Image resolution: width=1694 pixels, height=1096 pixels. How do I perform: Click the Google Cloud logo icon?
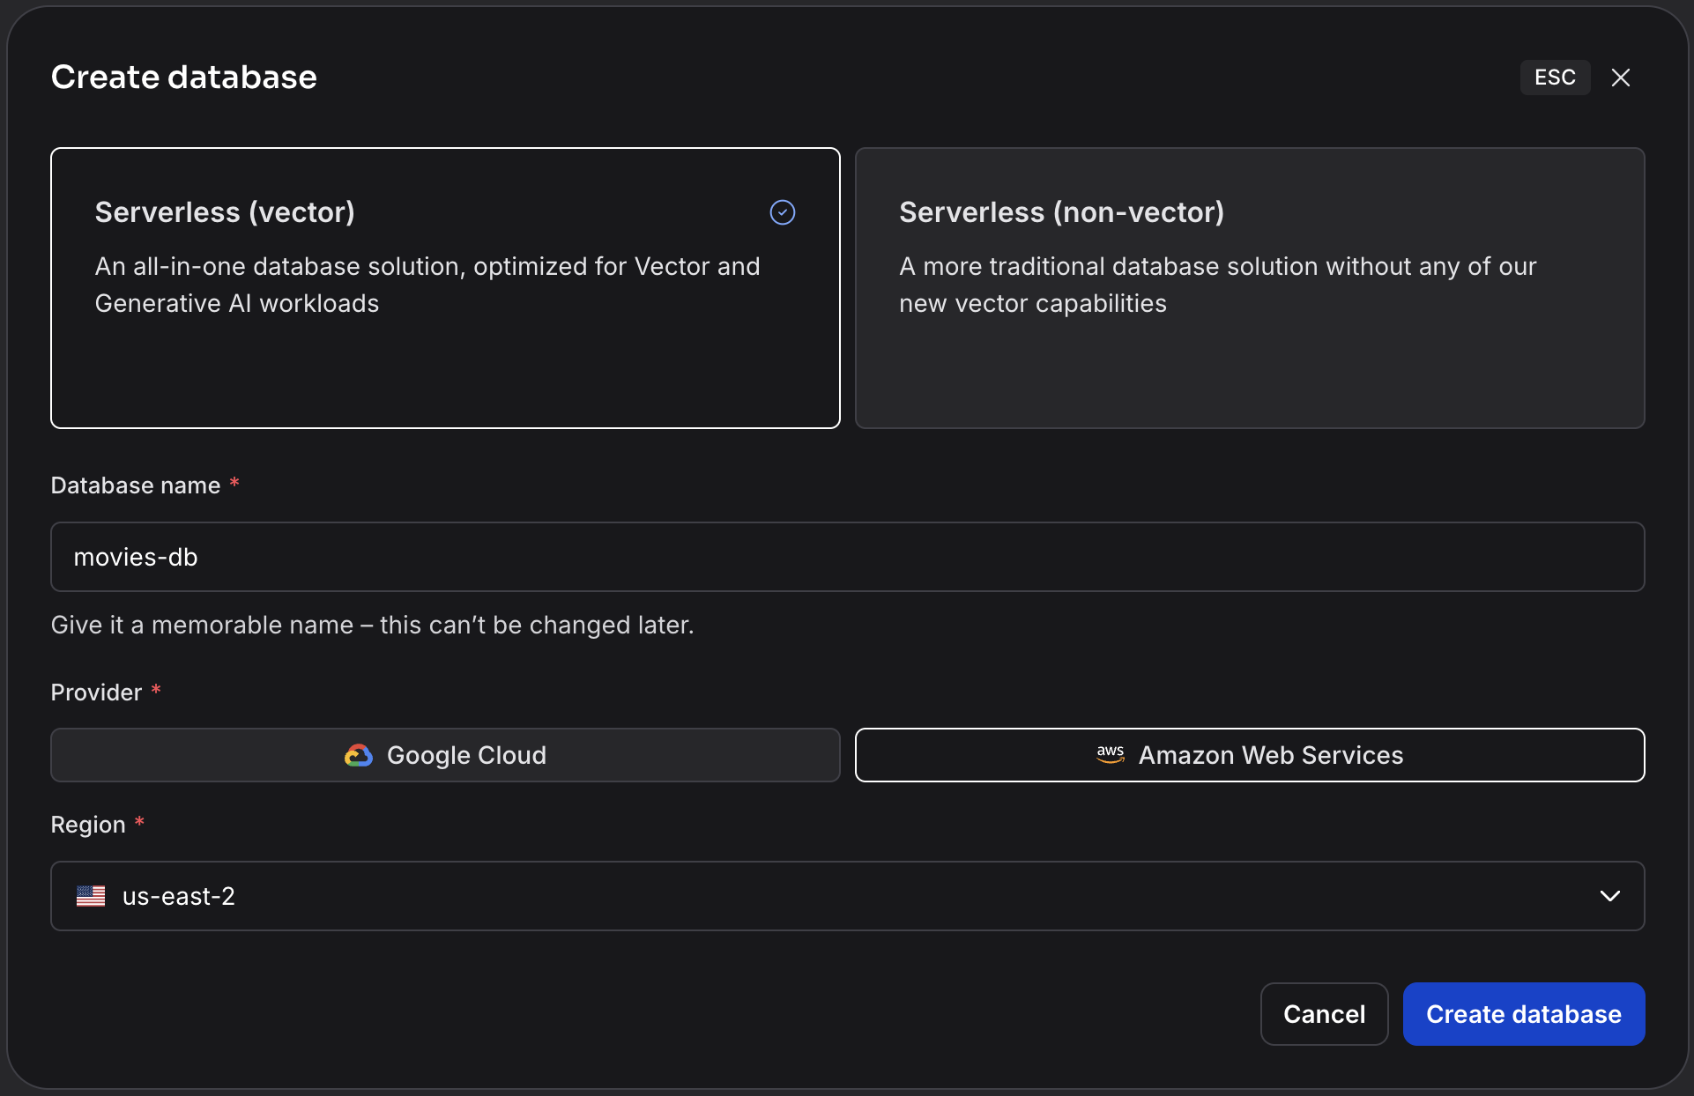358,755
